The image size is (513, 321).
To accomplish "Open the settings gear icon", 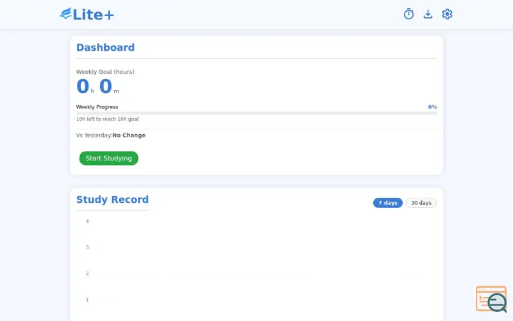I will click(447, 14).
